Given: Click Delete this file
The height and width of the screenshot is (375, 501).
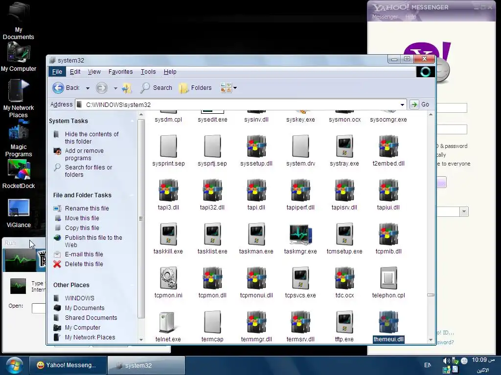Looking at the screenshot, I should point(84,264).
